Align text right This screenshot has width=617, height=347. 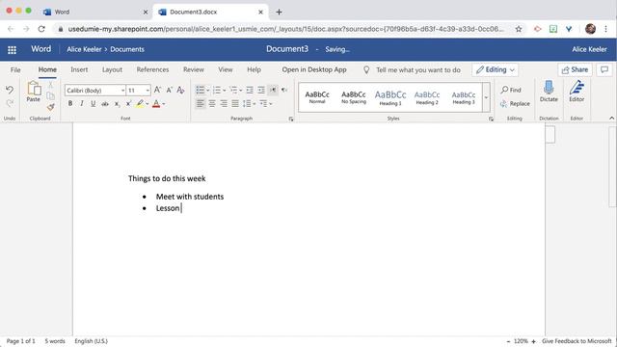point(224,103)
